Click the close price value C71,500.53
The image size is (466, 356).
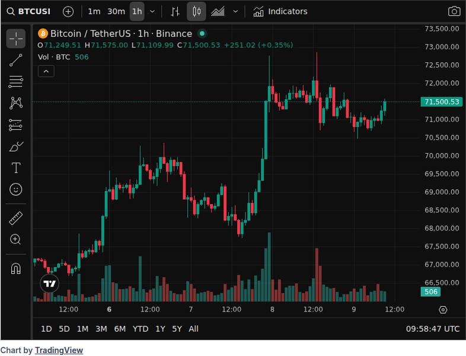pos(199,45)
